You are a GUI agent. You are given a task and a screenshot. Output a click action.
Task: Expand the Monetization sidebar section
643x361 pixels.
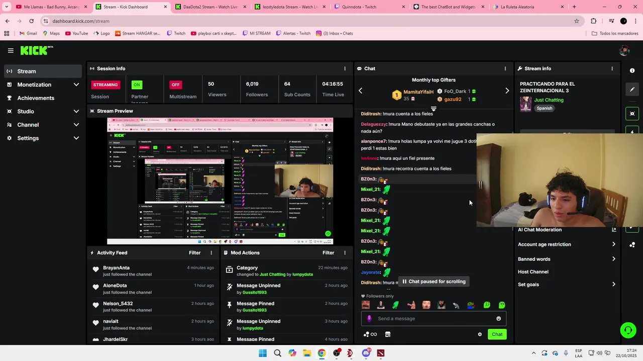76,85
